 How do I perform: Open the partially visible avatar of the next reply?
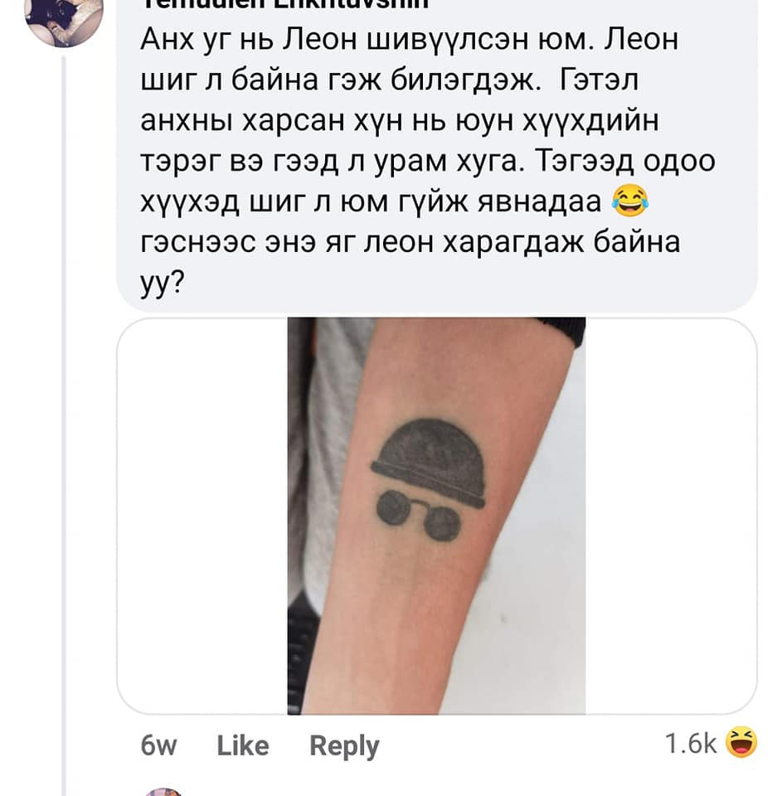[163, 791]
